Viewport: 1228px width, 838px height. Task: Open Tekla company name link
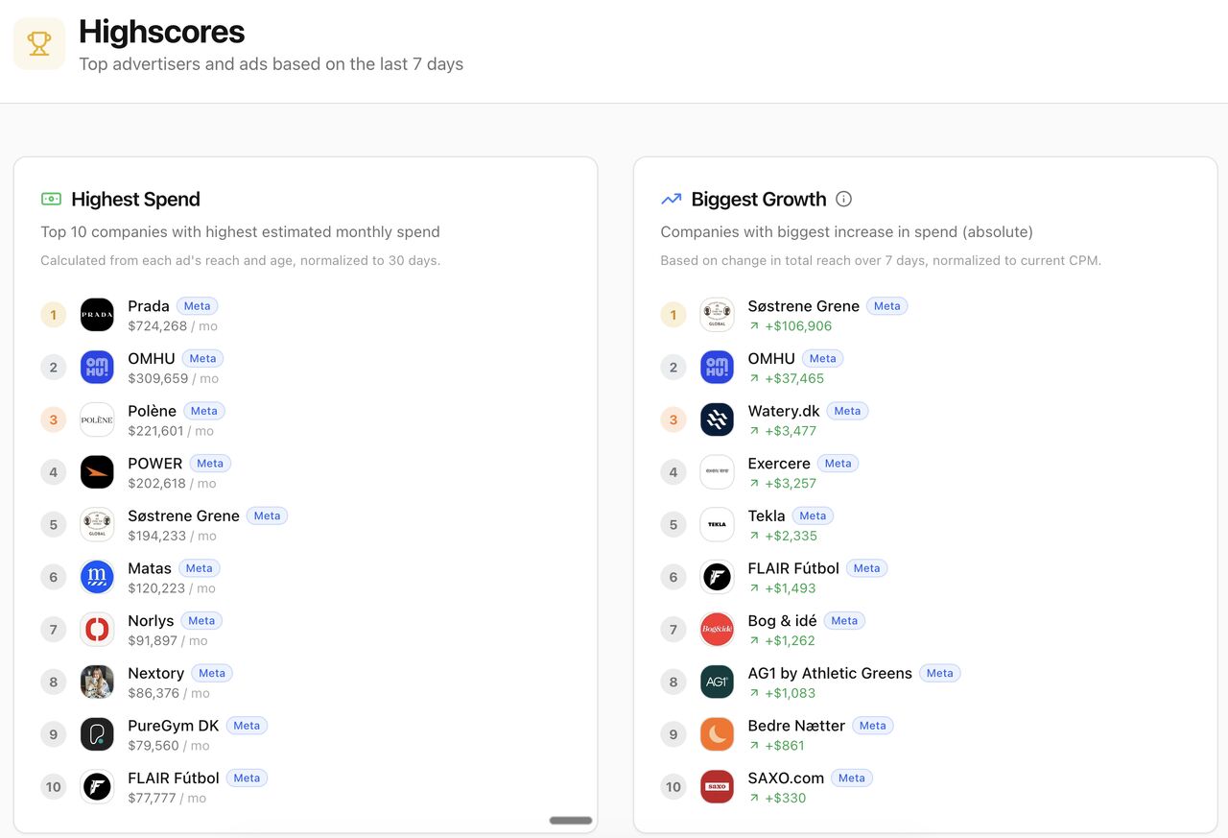(x=766, y=515)
